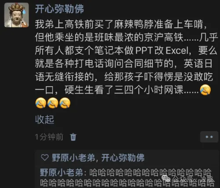Open 开心弥勒佛 profile from post header
Image resolution: width=220 pixels, height=188 pixels.
(x=59, y=9)
